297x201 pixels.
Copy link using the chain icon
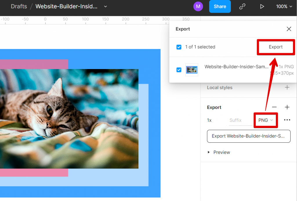[x=242, y=6]
